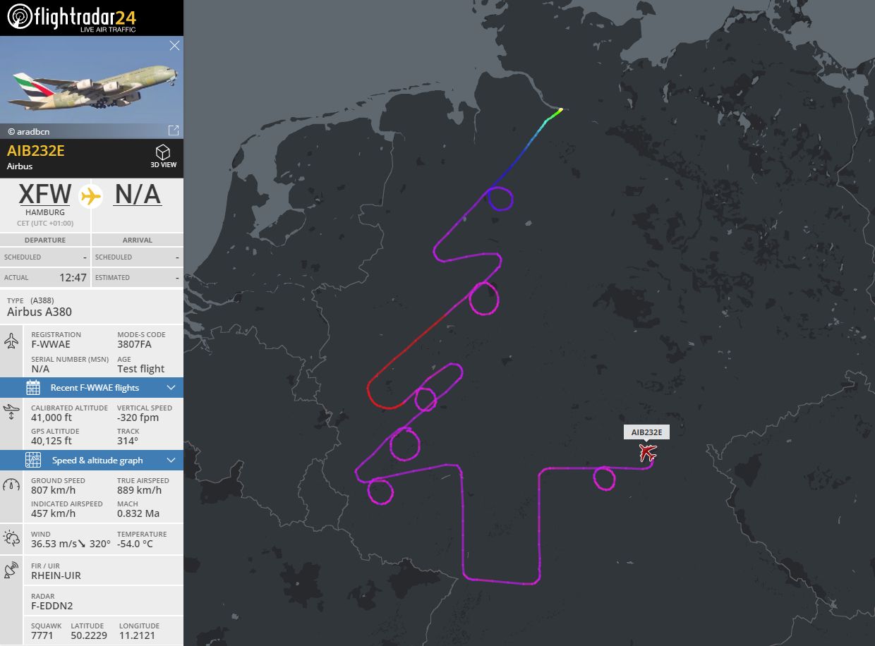
Task: Click the Flightradar24 radar logo
Action: [x=20, y=17]
